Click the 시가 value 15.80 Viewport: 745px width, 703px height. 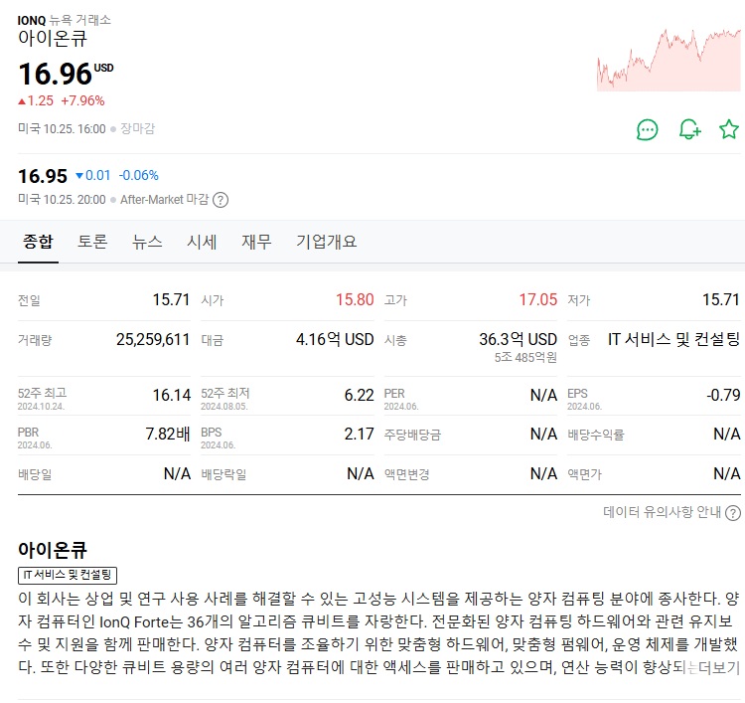tap(355, 299)
